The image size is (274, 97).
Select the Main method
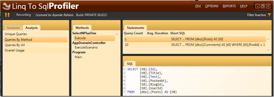[78, 57]
